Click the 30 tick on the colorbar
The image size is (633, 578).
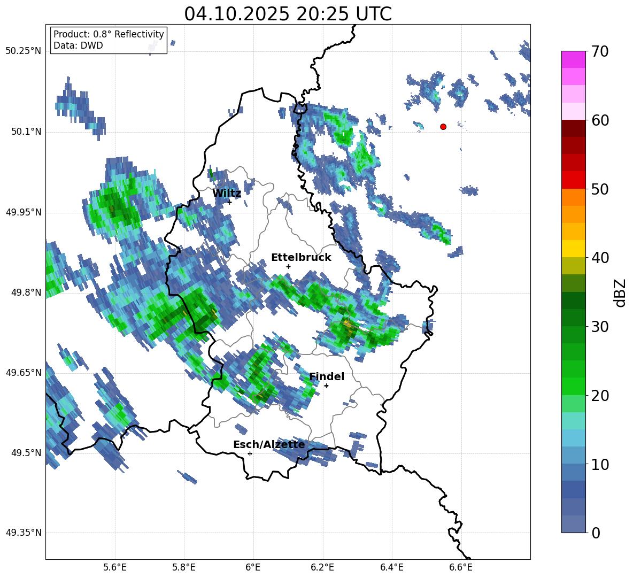pyautogui.click(x=600, y=327)
